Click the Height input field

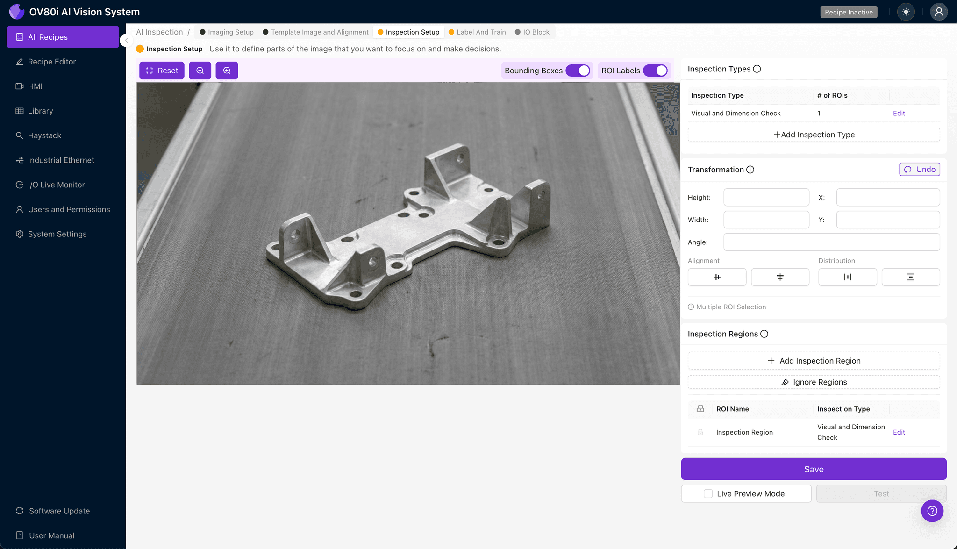766,197
